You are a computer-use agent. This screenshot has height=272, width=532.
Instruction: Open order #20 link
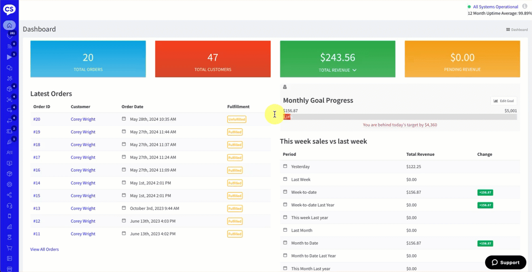pos(37,119)
